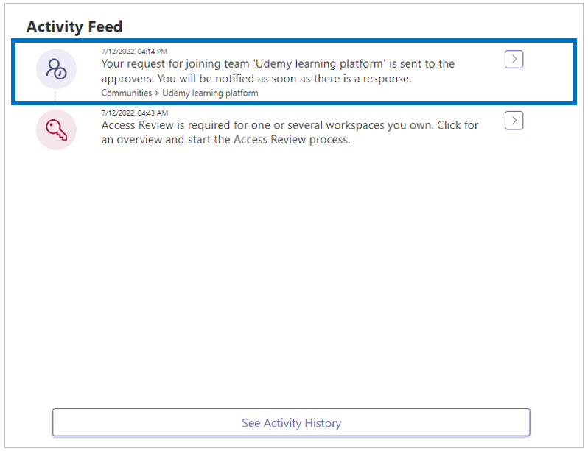The image size is (588, 451).
Task: Click the Activity Feed heading
Action: click(74, 27)
